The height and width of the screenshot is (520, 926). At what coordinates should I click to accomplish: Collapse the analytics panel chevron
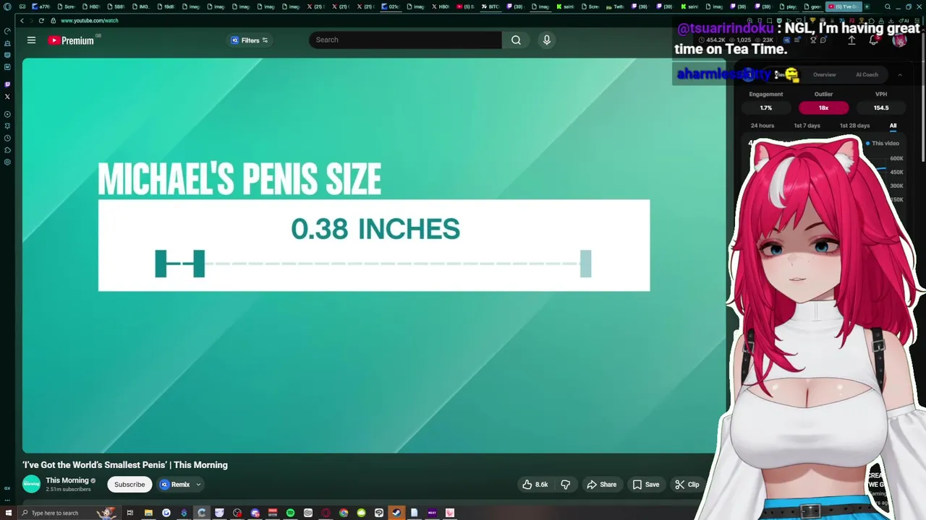900,74
